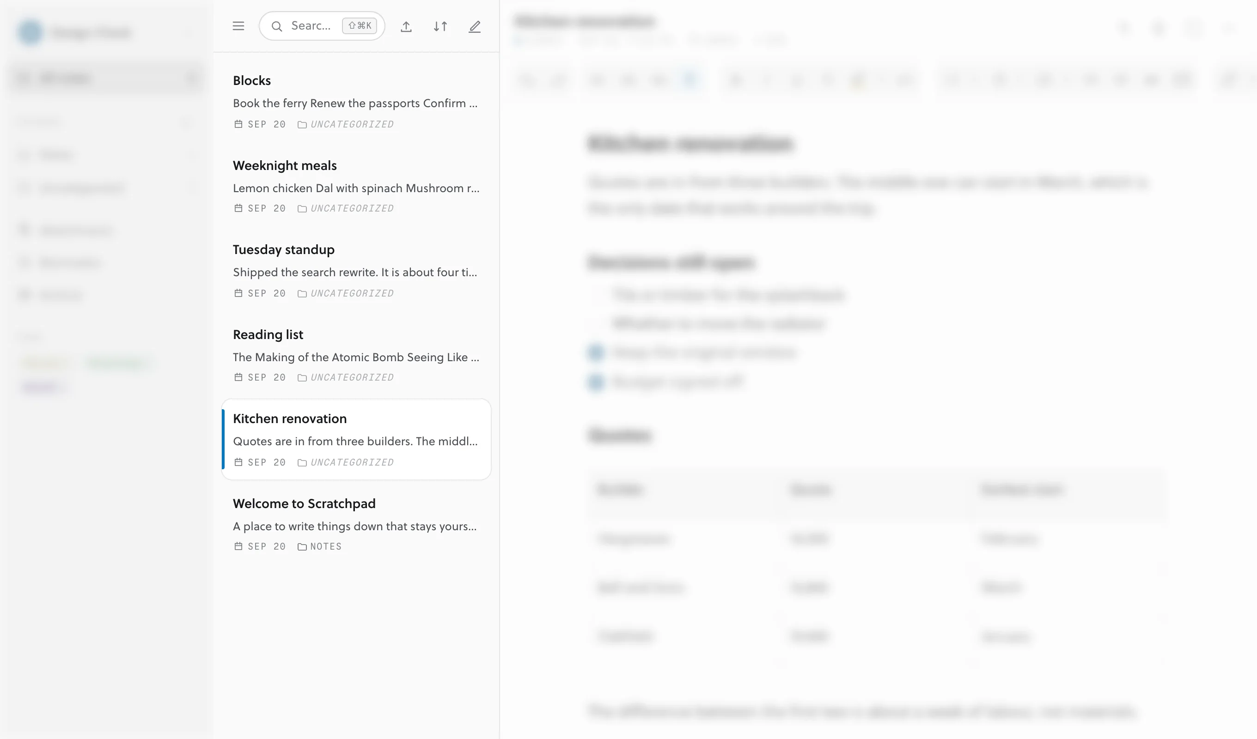Click the preview 'Quotes are in from three builders'
Viewport: 1257px width, 739px height.
[355, 441]
